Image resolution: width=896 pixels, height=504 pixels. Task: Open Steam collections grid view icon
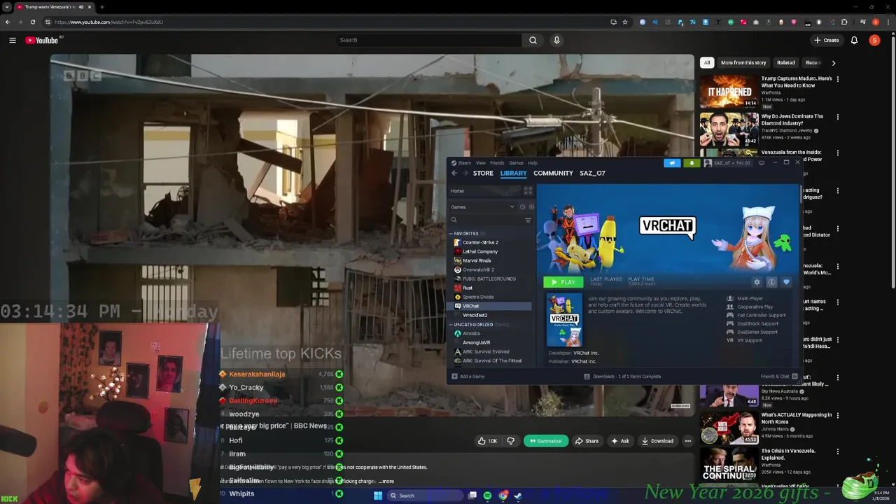[528, 190]
